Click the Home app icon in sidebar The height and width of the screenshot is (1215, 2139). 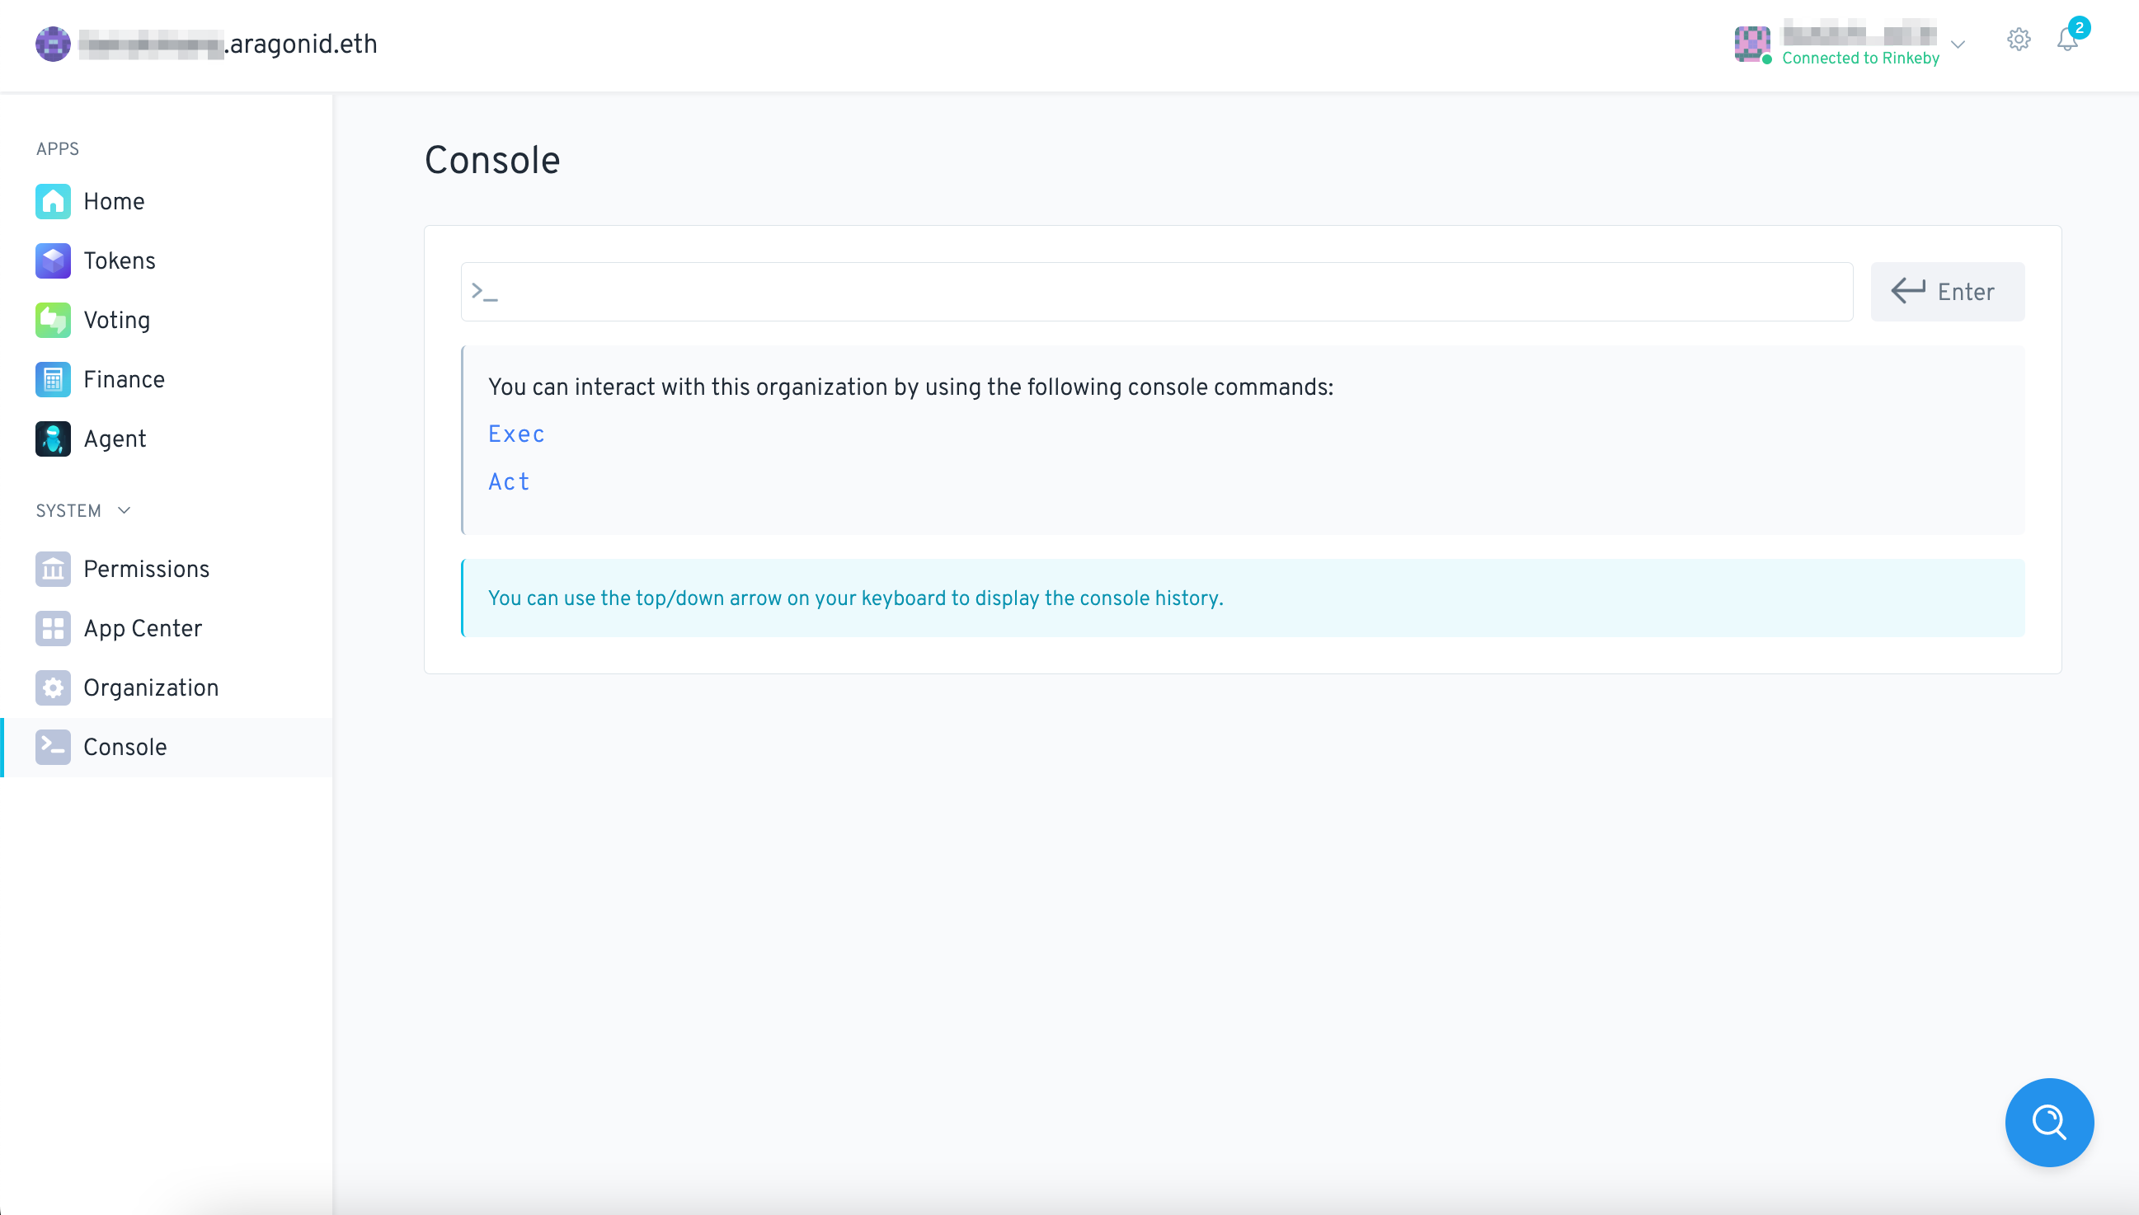coord(53,202)
